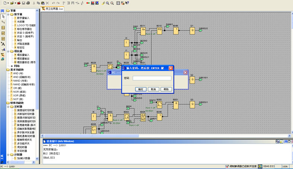Viewport: 293px width, 169px height.
Task: Select 状态 0 (低电平) tree item
Action: pyautogui.click(x=25, y=33)
